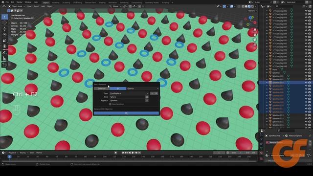This screenshot has height=176, width=313.
Task: Add a rename operation with plus
Action: point(156,93)
